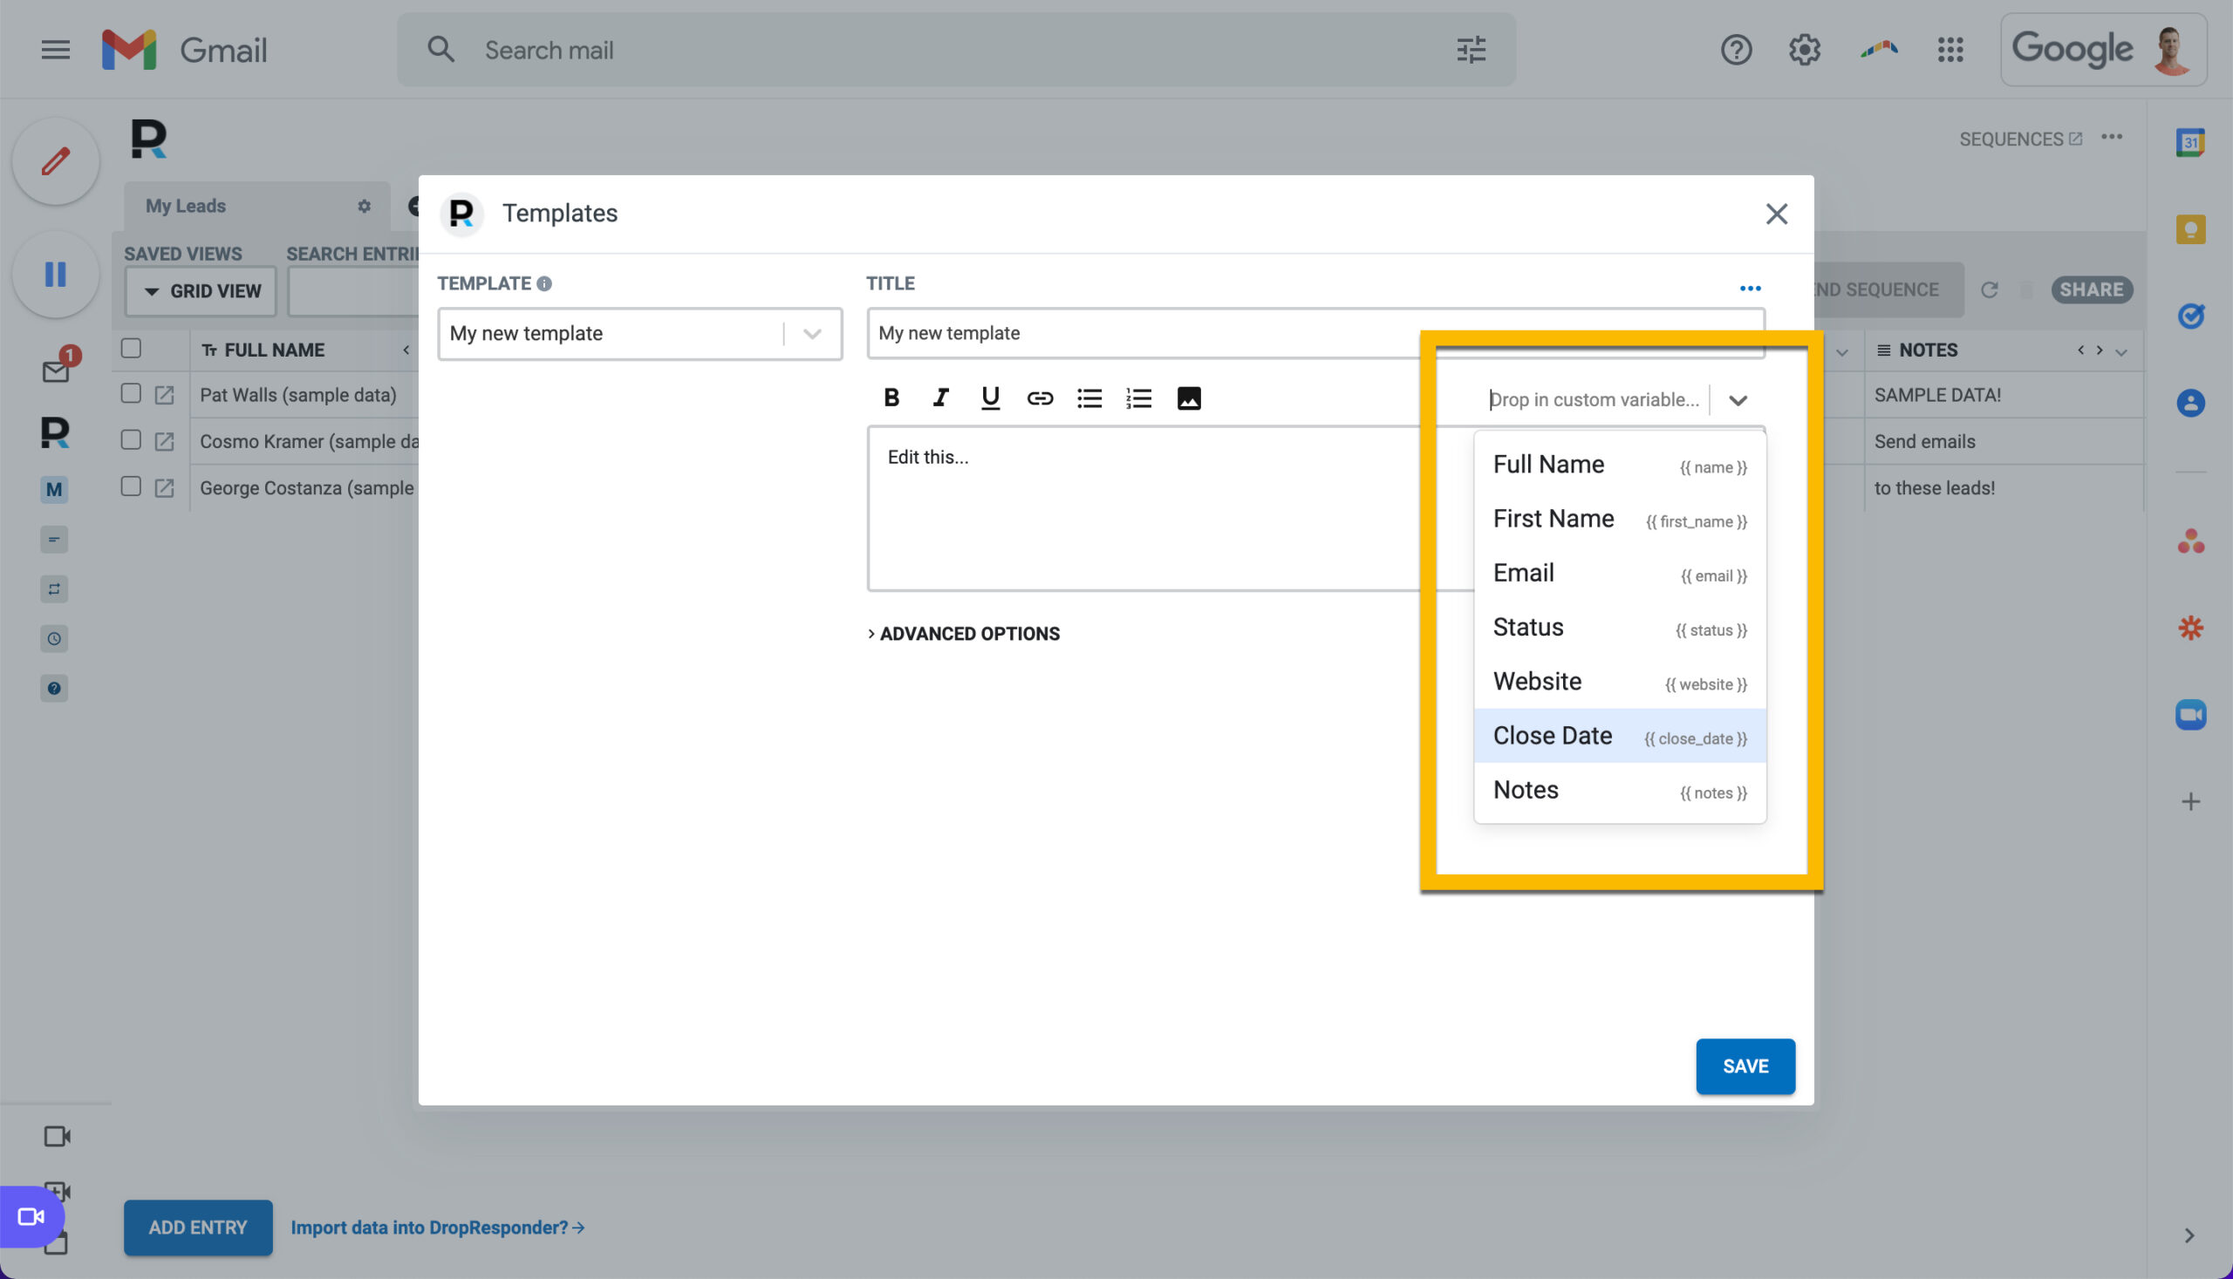The image size is (2233, 1279).
Task: Open George Costanza entry detail icon
Action: (x=164, y=487)
